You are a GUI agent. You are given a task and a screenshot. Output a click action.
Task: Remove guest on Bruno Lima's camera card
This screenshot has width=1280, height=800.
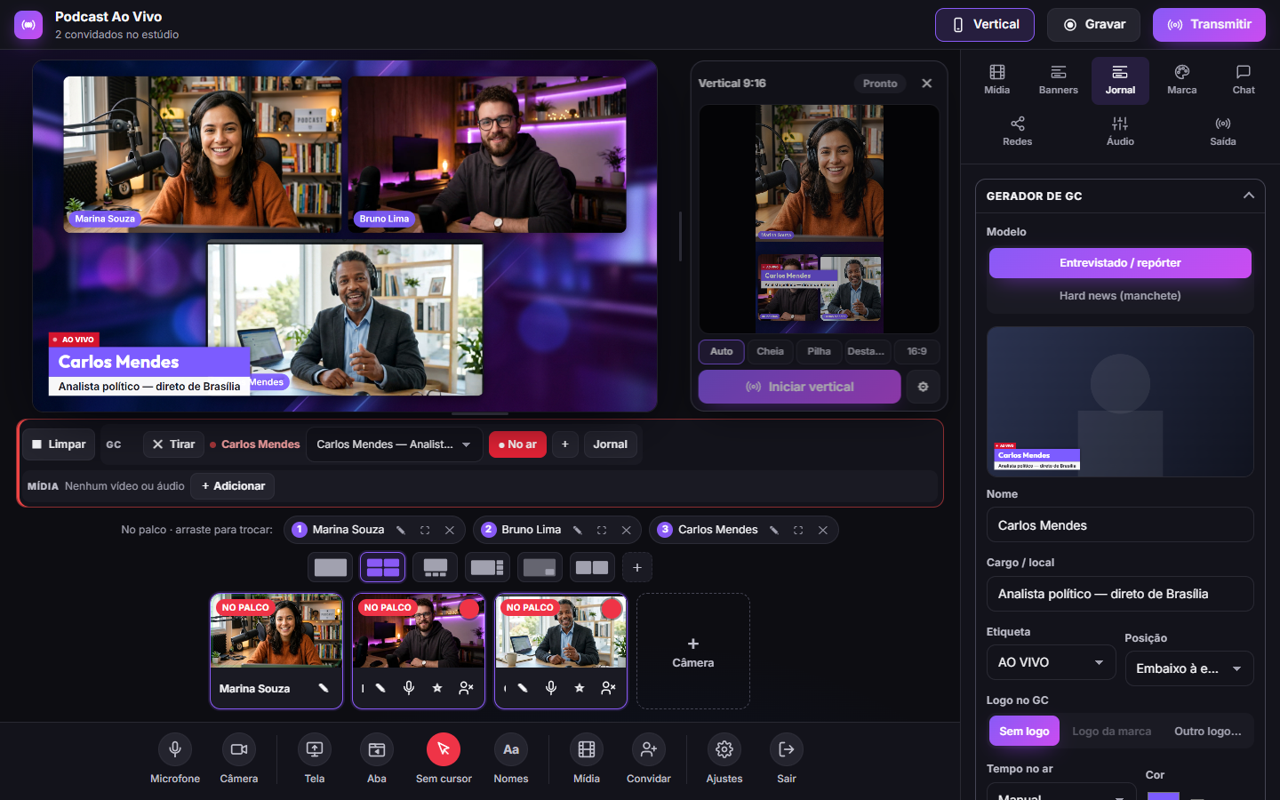pos(466,688)
